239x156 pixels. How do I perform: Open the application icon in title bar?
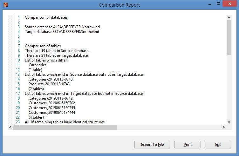[x=6, y=5]
